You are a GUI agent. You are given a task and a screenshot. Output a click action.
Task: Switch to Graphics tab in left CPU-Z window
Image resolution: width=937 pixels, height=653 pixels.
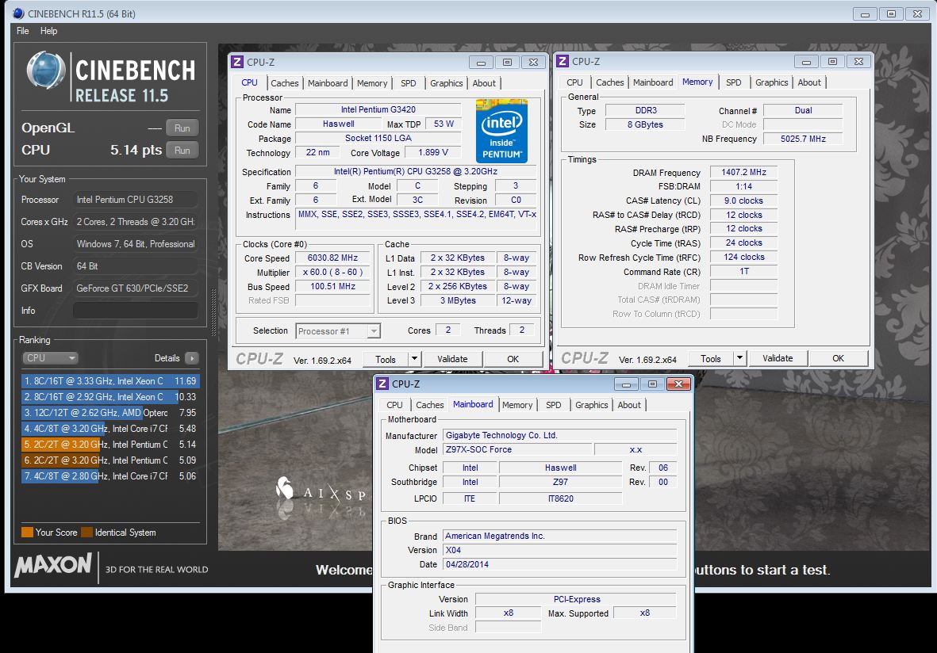pyautogui.click(x=447, y=83)
